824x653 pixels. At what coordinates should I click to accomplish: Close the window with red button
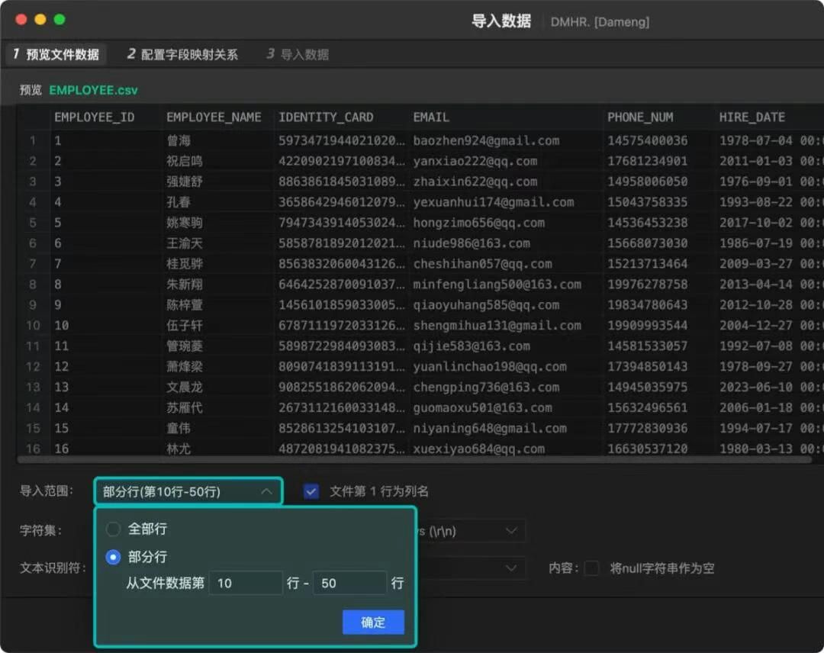point(21,19)
